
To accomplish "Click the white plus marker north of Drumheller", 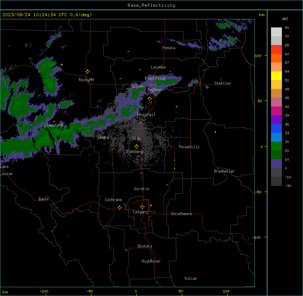I will [215, 132].
